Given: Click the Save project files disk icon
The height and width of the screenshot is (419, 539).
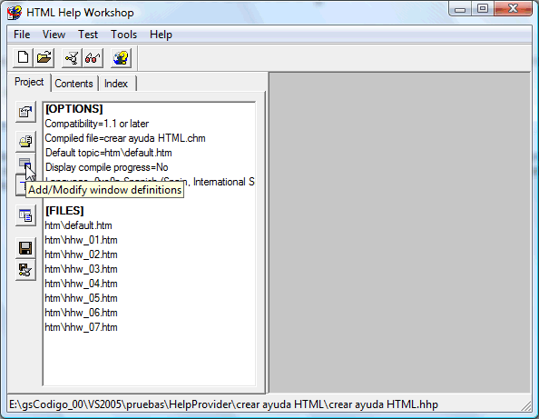Looking at the screenshot, I should (x=25, y=248).
